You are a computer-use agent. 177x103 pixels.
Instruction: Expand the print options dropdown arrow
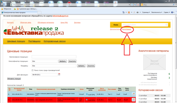click(x=140, y=12)
